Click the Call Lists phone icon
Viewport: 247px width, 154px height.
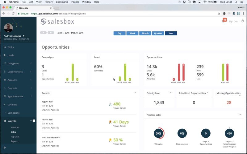point(5,105)
